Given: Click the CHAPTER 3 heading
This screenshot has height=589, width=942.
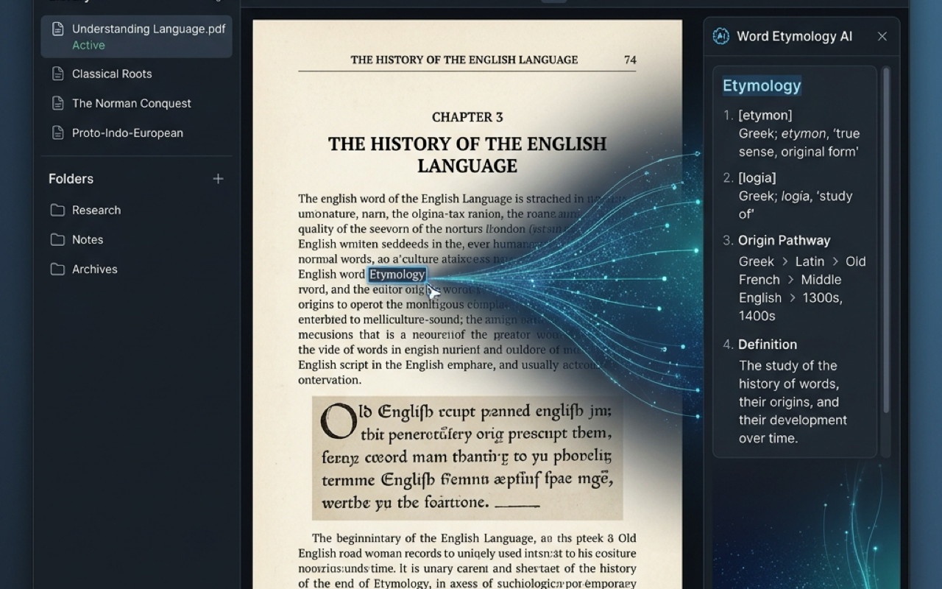Looking at the screenshot, I should pyautogui.click(x=467, y=117).
